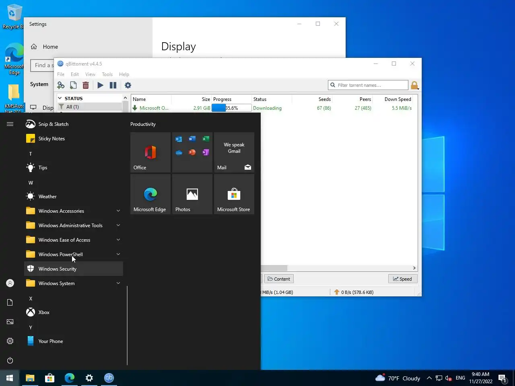Click the Find a setting search box
The image size is (515, 386).
point(42,65)
